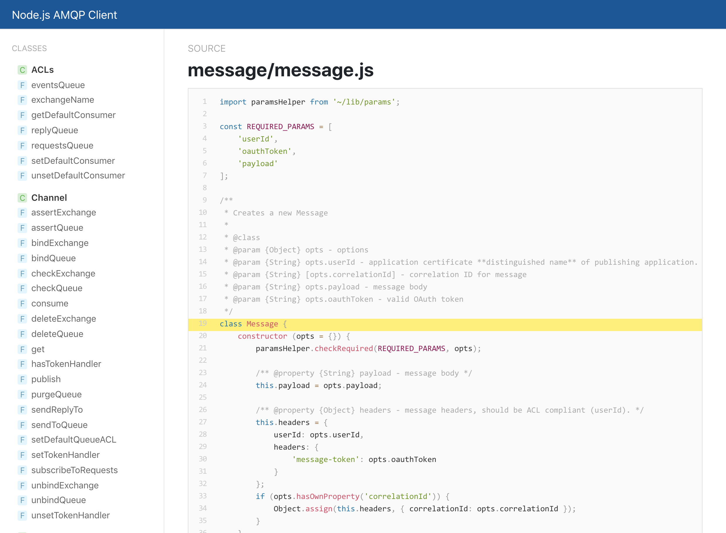Open unsetTokenHandler under Channel

coord(70,515)
